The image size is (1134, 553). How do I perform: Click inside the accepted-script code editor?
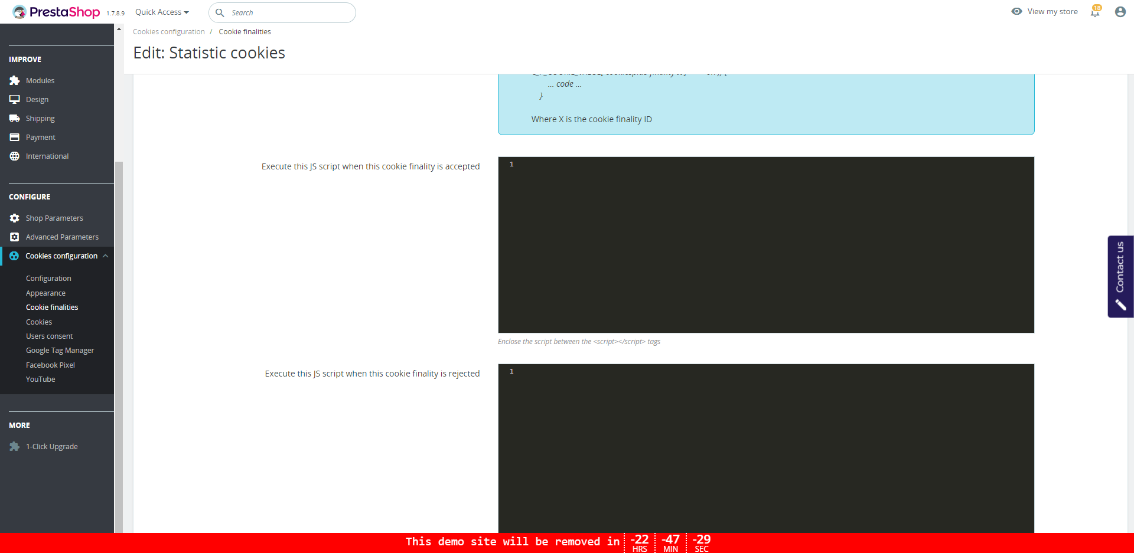pos(766,244)
